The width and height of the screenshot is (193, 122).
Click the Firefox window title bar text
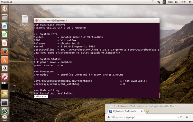coord(148,106)
